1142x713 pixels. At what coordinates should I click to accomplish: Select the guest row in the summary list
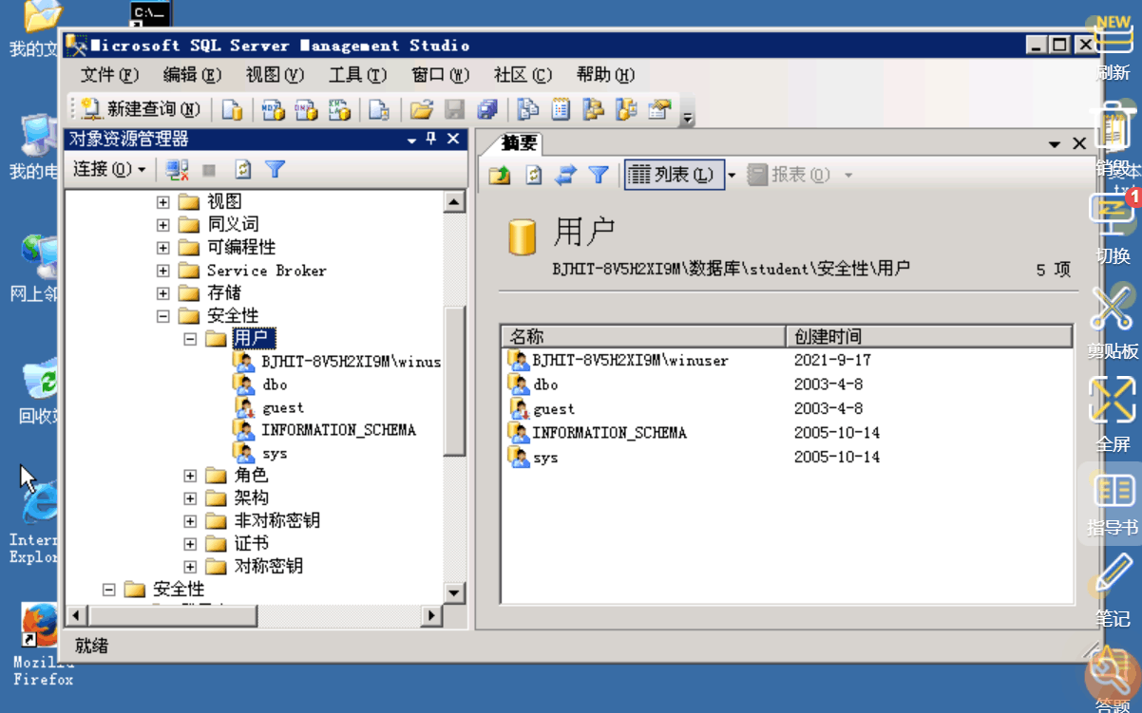tap(554, 409)
